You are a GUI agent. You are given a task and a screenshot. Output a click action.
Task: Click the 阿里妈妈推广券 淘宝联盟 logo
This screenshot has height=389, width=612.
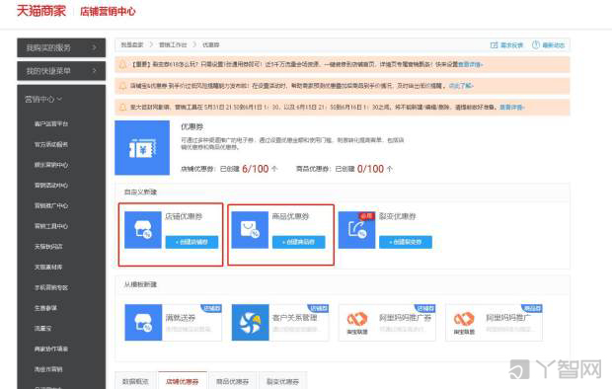click(357, 323)
